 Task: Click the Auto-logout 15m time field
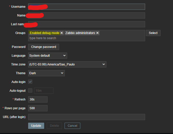[x=43, y=91]
